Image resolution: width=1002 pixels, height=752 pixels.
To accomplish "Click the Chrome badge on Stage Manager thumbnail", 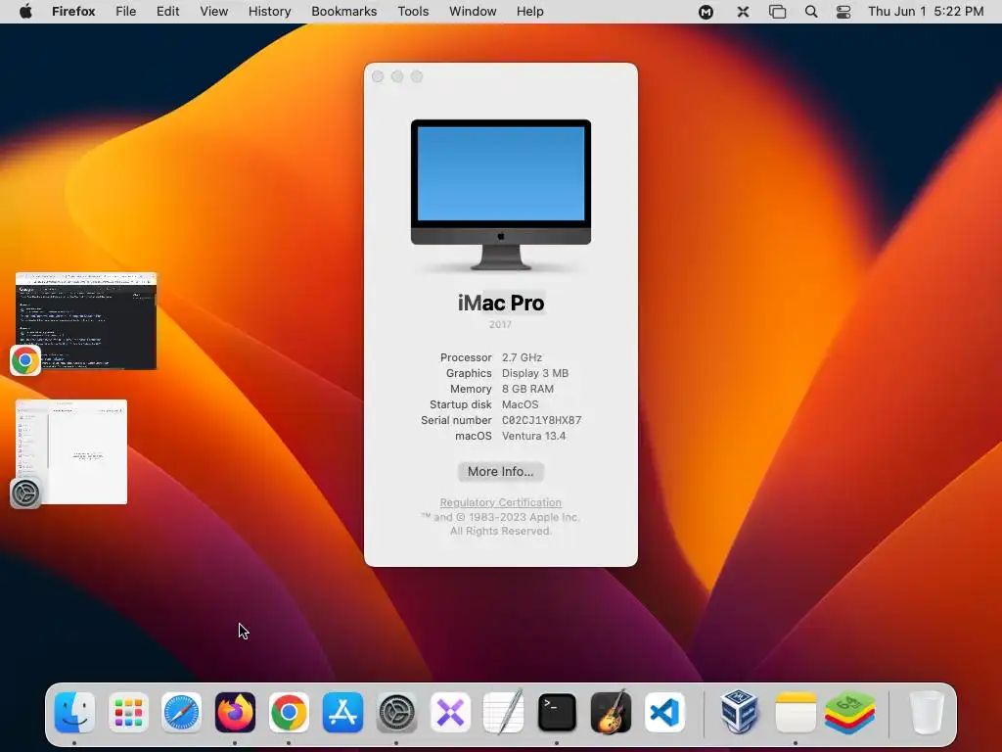I will point(25,360).
